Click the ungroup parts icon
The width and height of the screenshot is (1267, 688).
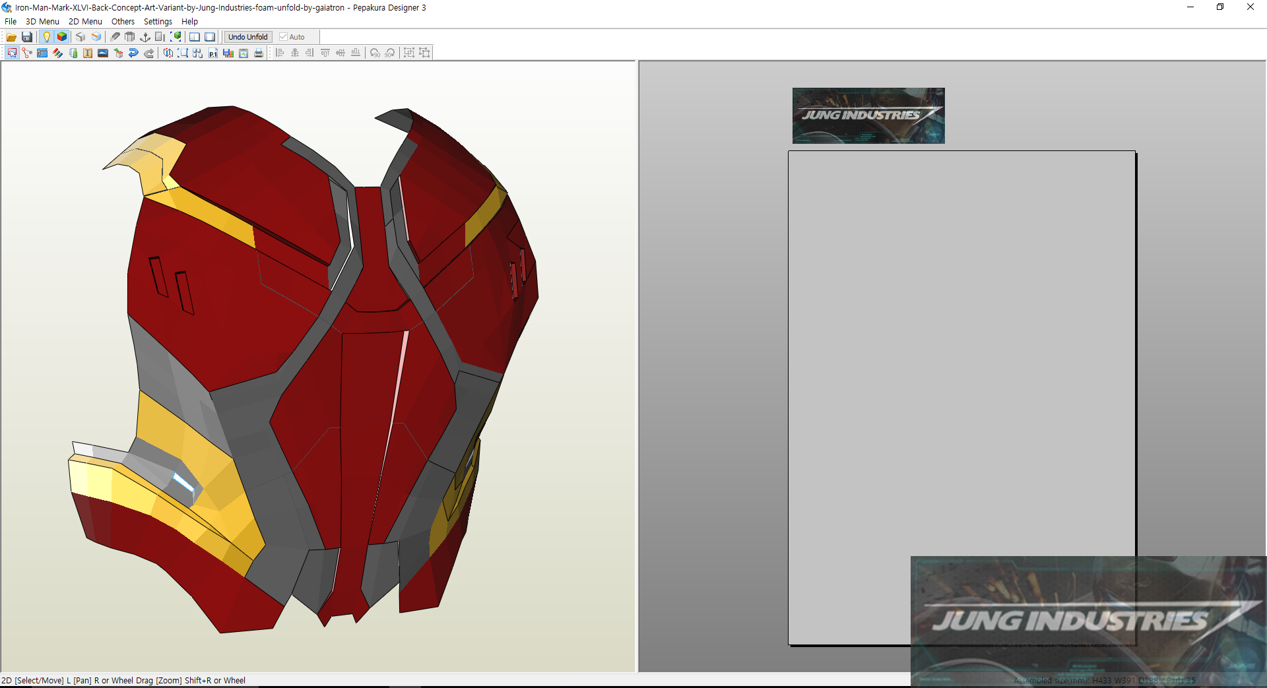424,53
